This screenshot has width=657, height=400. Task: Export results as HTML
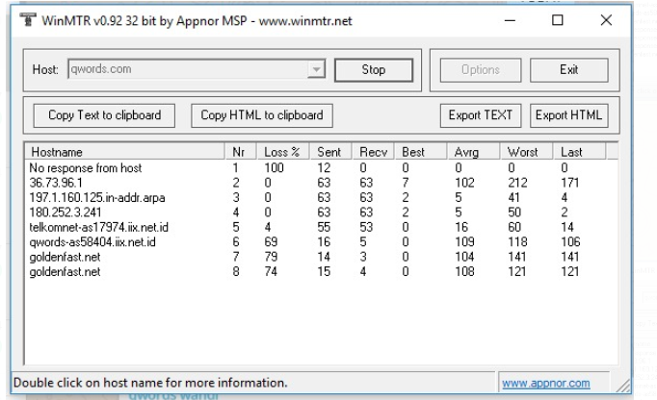tap(568, 115)
